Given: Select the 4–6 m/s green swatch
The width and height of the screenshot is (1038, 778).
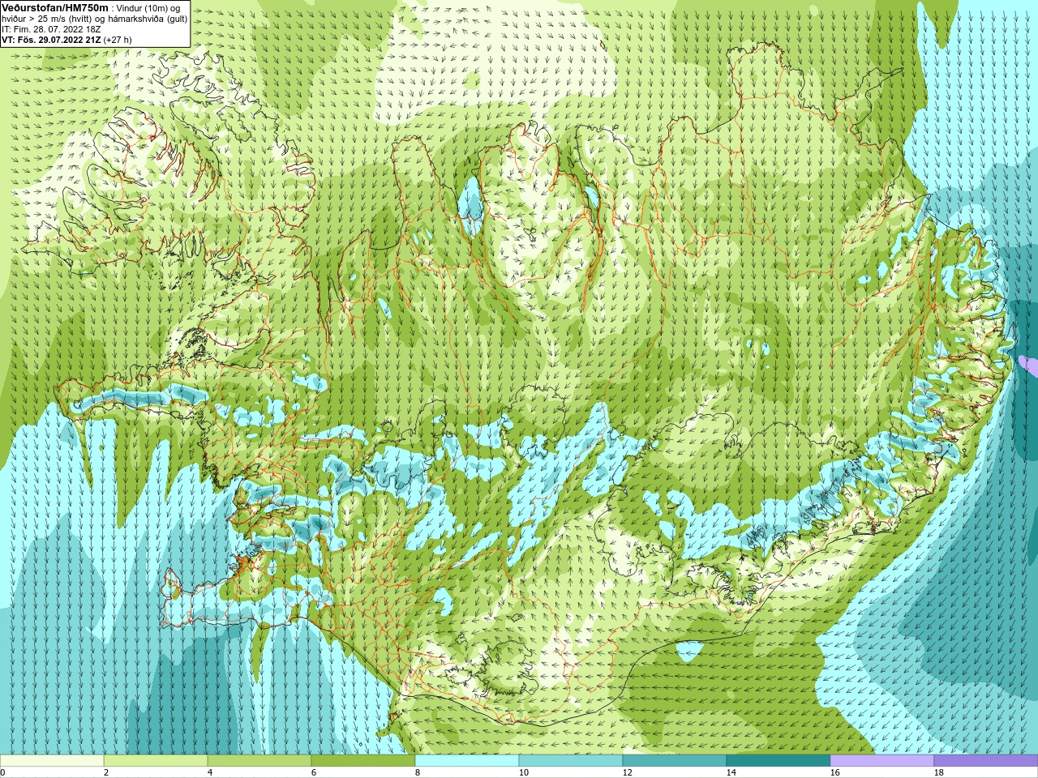Looking at the screenshot, I should (259, 761).
